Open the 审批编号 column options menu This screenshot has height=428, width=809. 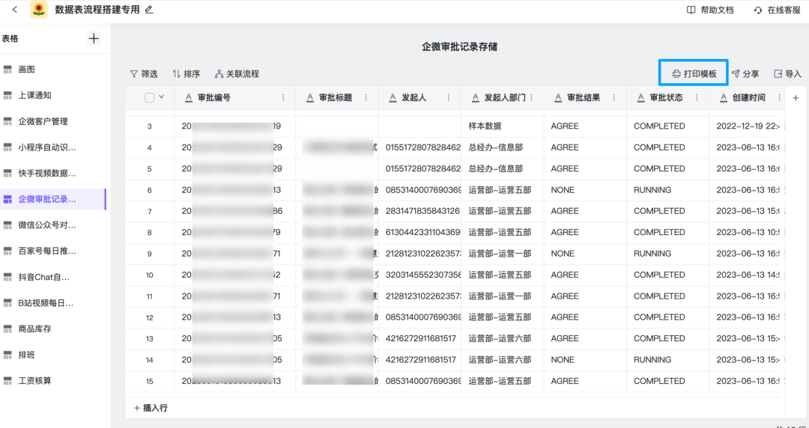click(x=282, y=97)
